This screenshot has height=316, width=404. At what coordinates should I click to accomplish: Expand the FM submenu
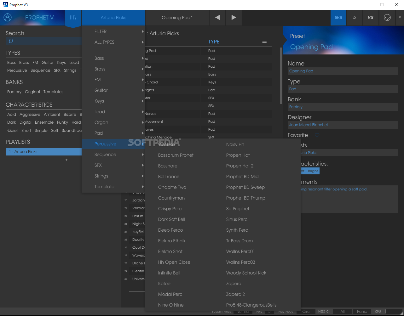coord(113,80)
